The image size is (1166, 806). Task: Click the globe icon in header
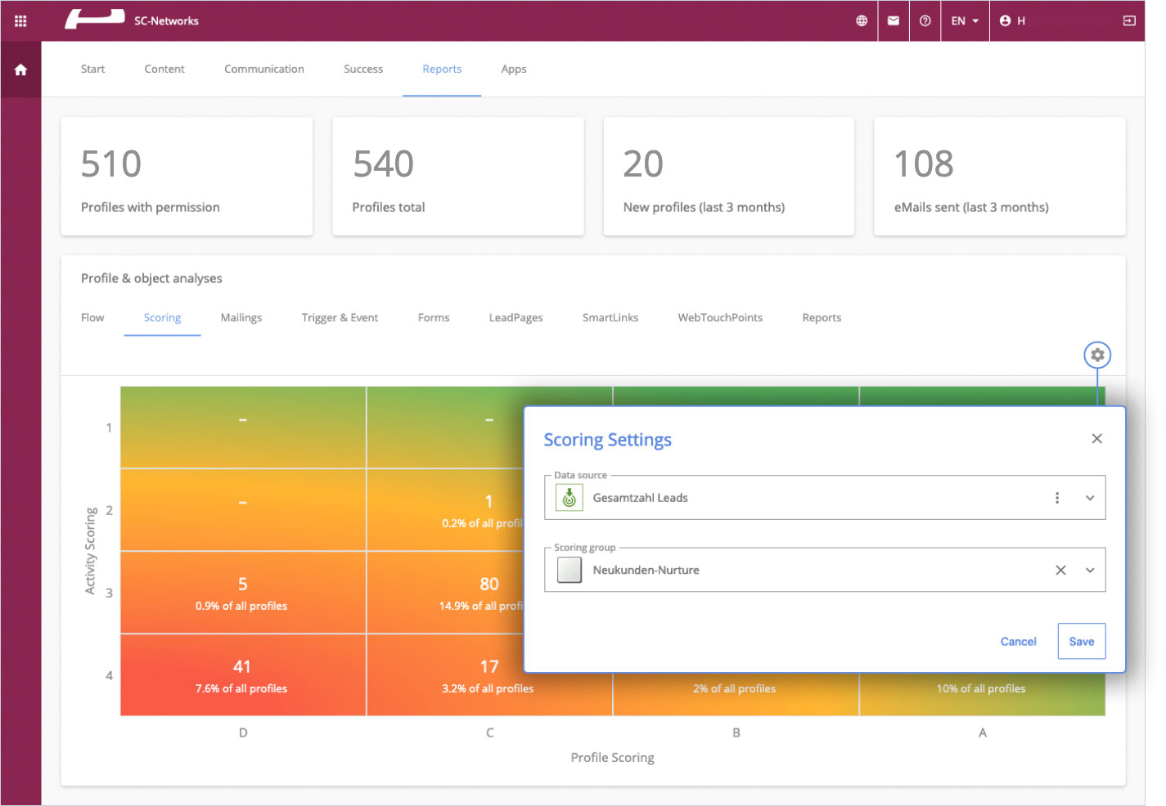click(862, 21)
